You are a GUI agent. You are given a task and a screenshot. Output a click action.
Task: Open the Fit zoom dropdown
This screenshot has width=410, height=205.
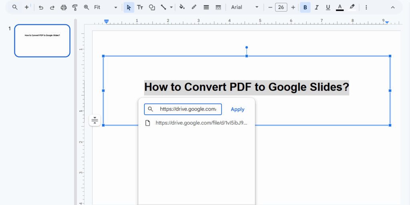coord(106,7)
